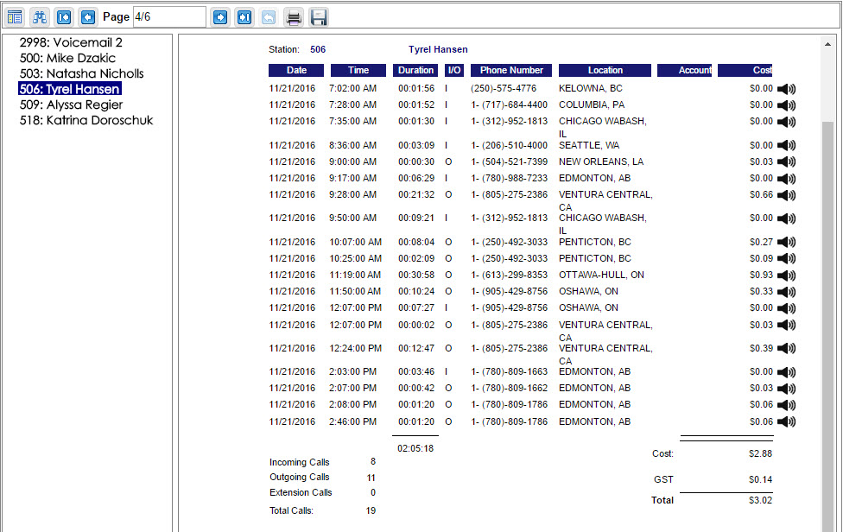843x532 pixels.
Task: Play recording for 12:24:00 PM Ventura call
Action: click(x=786, y=349)
